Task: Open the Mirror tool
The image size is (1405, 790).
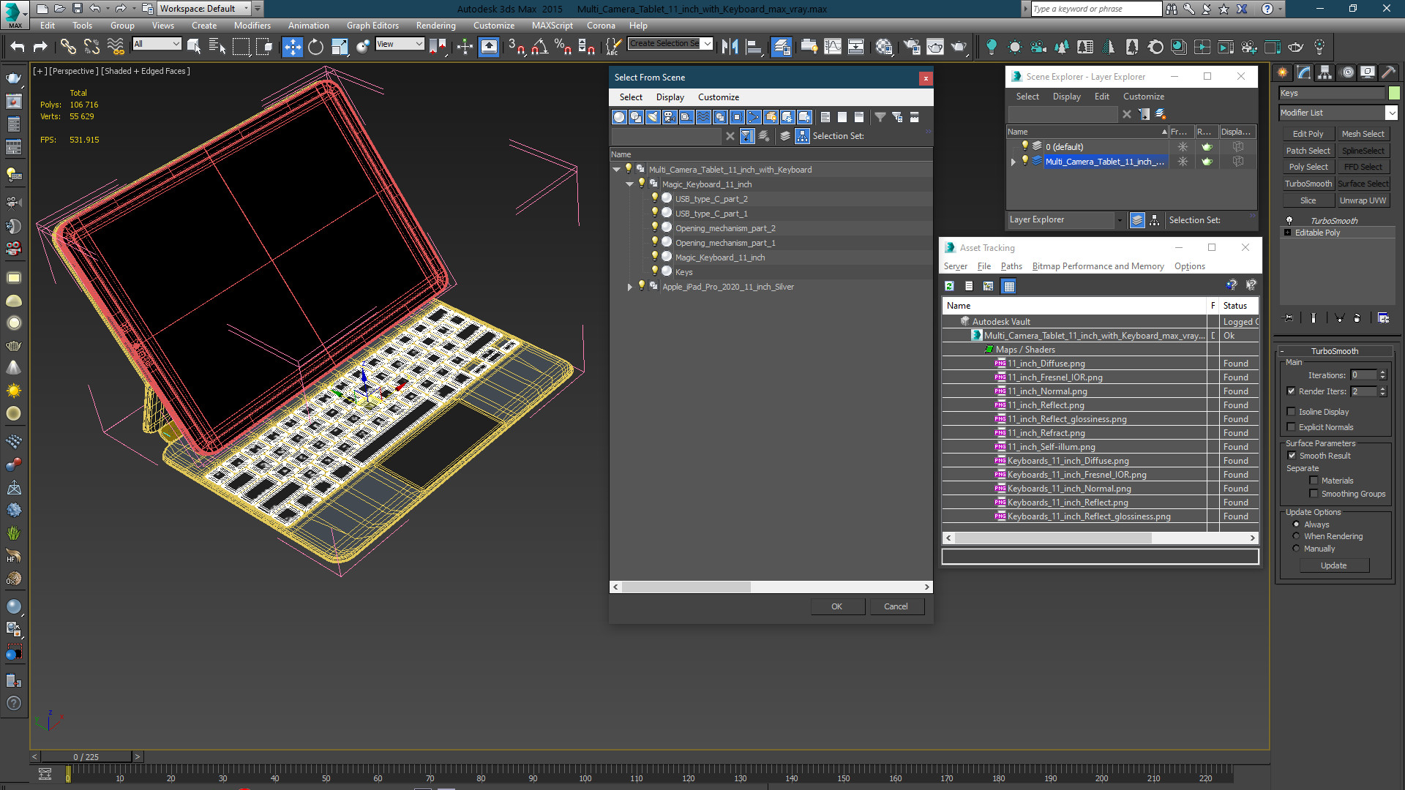Action: (x=730, y=47)
